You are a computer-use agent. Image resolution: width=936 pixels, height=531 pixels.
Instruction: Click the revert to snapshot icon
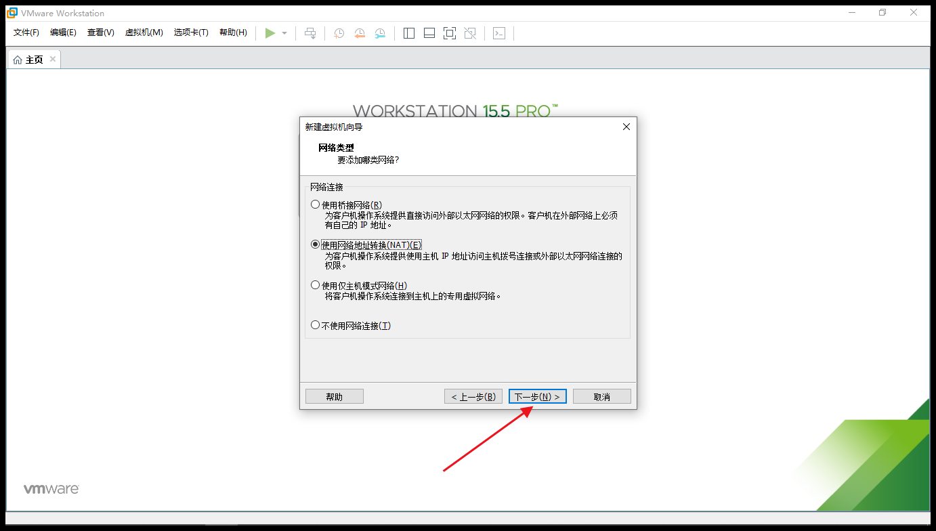click(360, 33)
